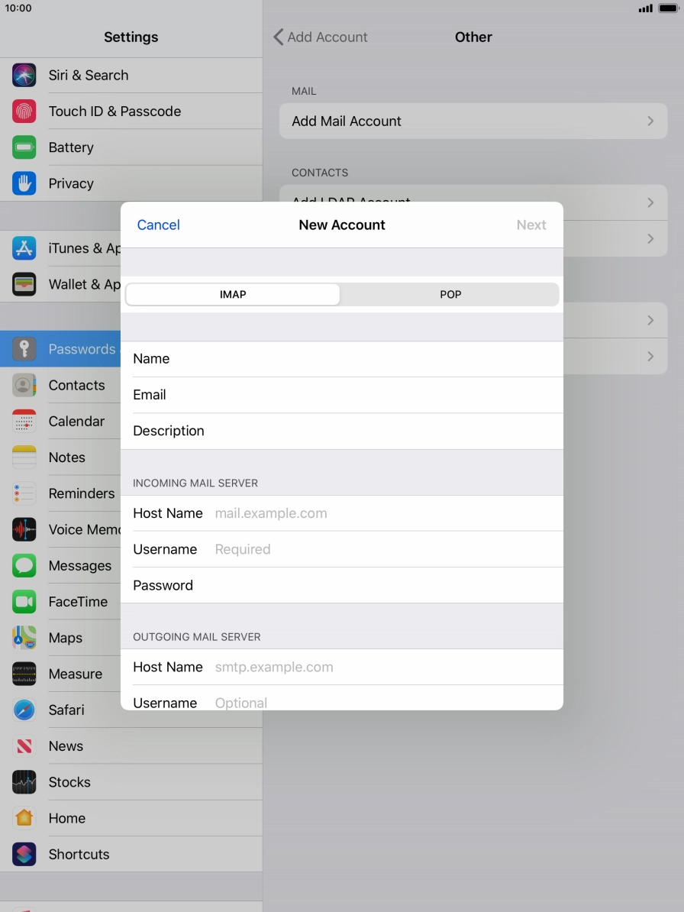Screen dimensions: 684x912
Task: Cancel the New Account dialog
Action: point(159,225)
